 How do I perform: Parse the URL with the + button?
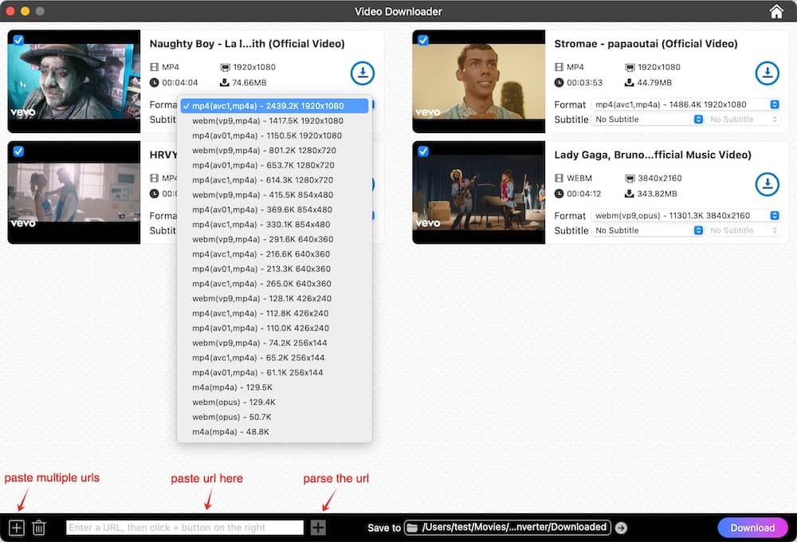[x=319, y=527]
